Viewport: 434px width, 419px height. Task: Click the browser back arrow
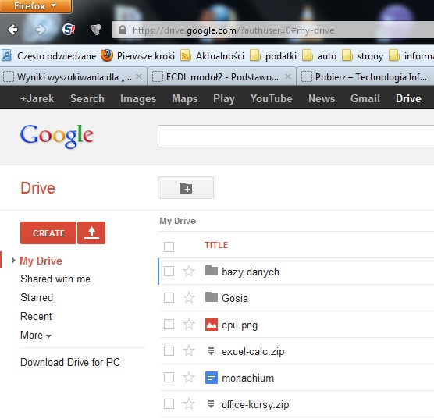tap(12, 30)
